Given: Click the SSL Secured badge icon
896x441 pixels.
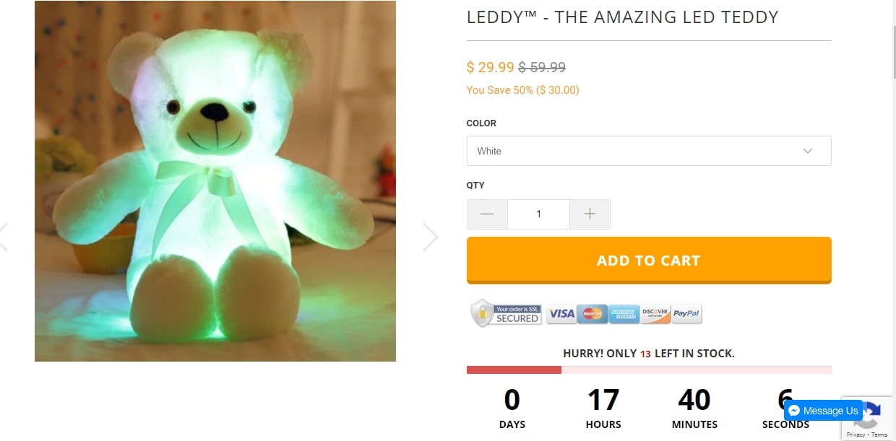Looking at the screenshot, I should click(x=506, y=313).
